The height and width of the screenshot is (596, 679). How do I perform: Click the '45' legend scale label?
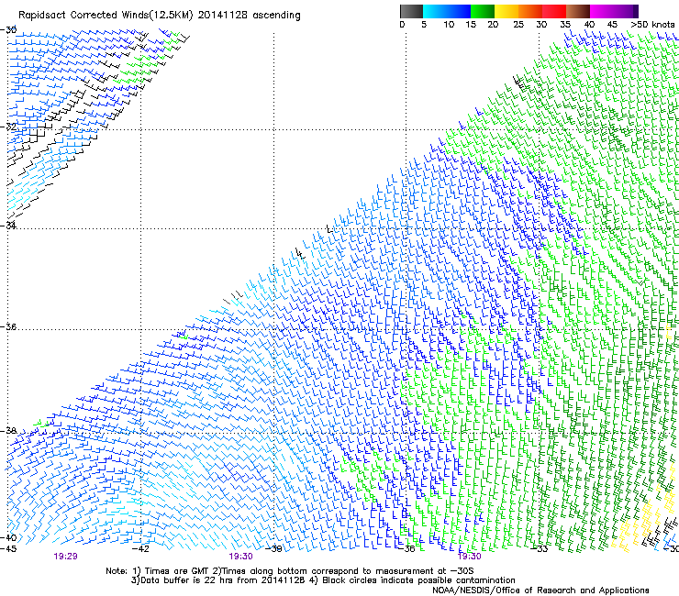pyautogui.click(x=612, y=25)
